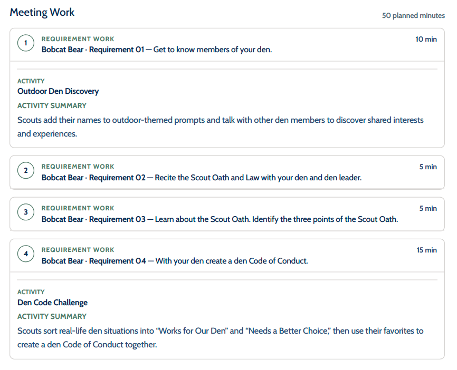This screenshot has height=370, width=457.
Task: Click 5 min on Requirement 03 card
Action: pos(428,208)
